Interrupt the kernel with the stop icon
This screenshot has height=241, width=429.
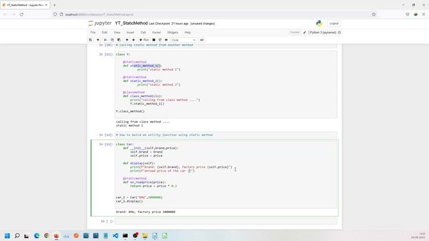pos(154,40)
